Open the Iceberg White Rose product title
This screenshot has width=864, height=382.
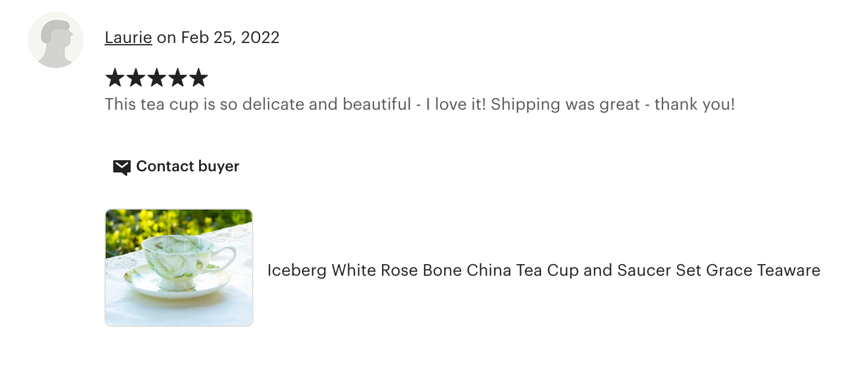point(543,270)
